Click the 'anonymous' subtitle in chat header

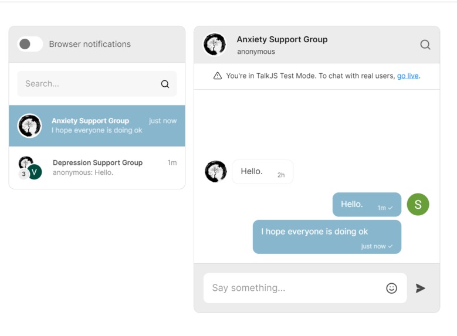pyautogui.click(x=256, y=52)
